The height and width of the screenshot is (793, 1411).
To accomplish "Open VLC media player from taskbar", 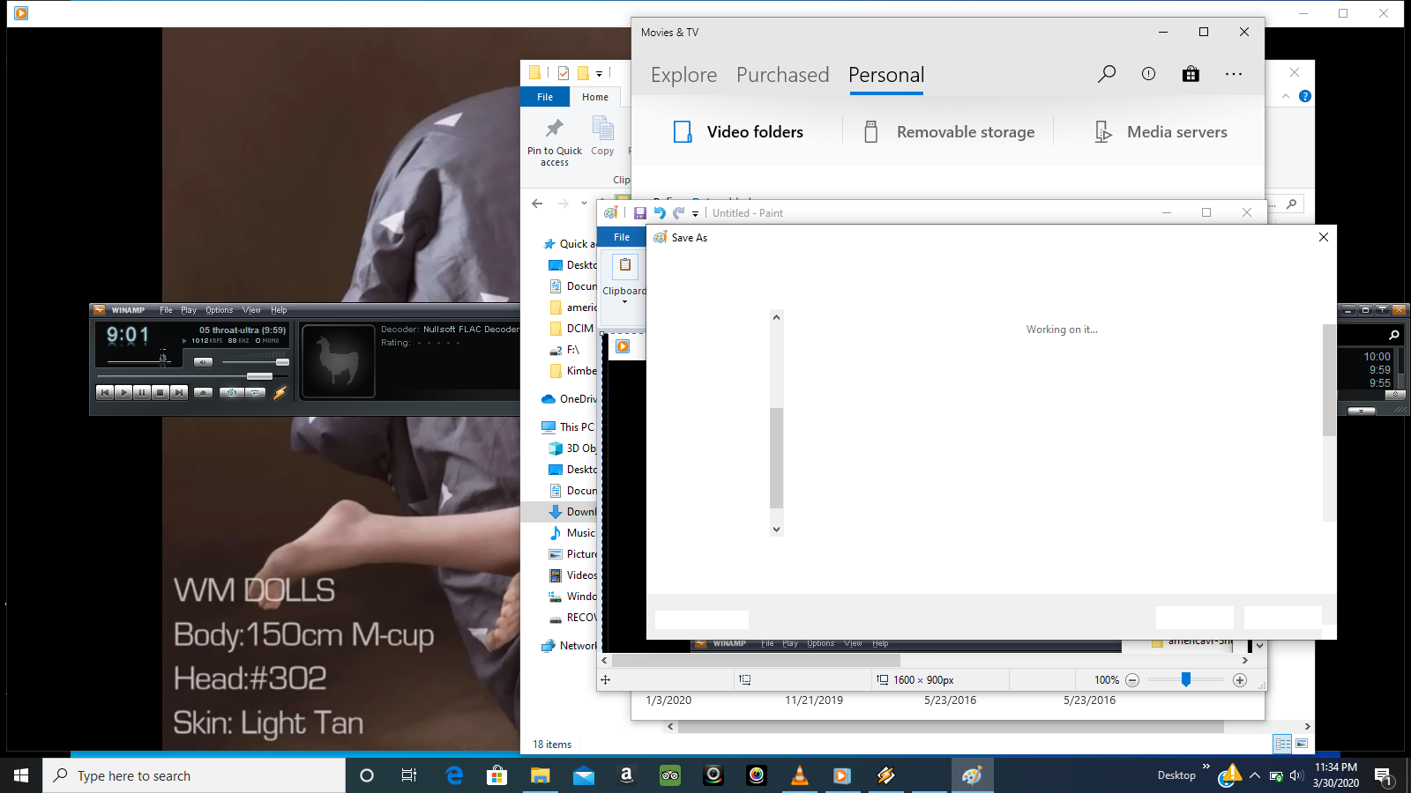I will 800,775.
